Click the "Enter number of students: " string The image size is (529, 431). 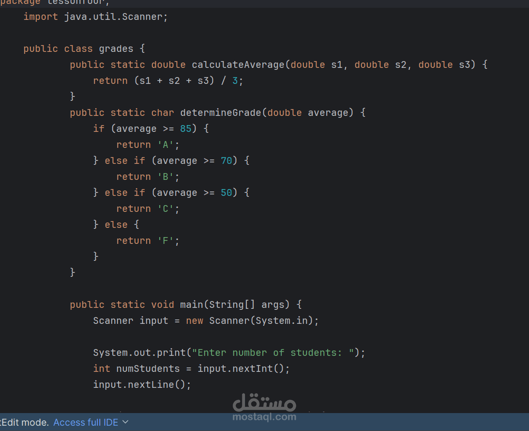click(x=273, y=352)
